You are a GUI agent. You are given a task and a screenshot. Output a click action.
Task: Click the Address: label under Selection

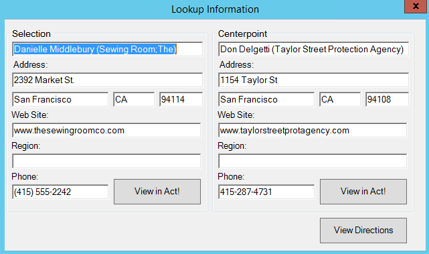click(x=30, y=64)
